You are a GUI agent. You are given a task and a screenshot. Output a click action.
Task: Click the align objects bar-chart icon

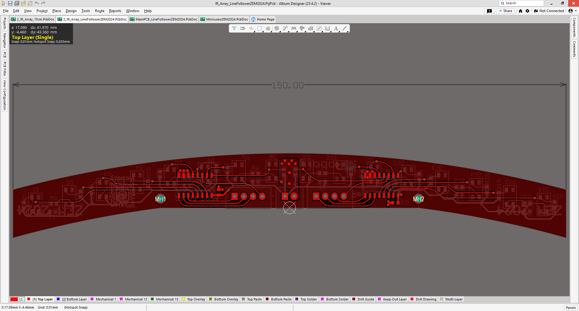[268, 28]
